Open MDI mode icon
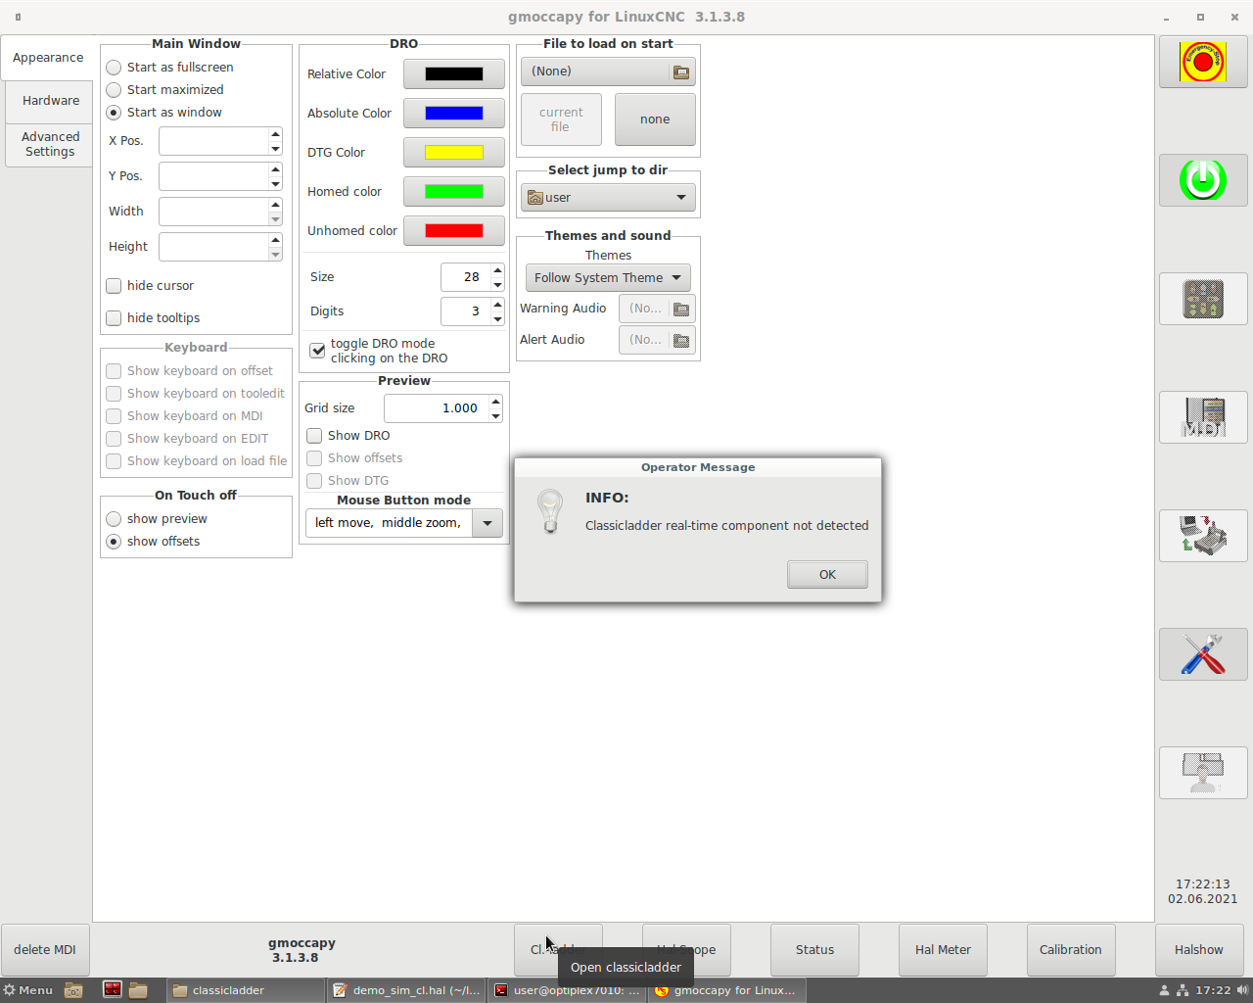 click(x=1203, y=417)
